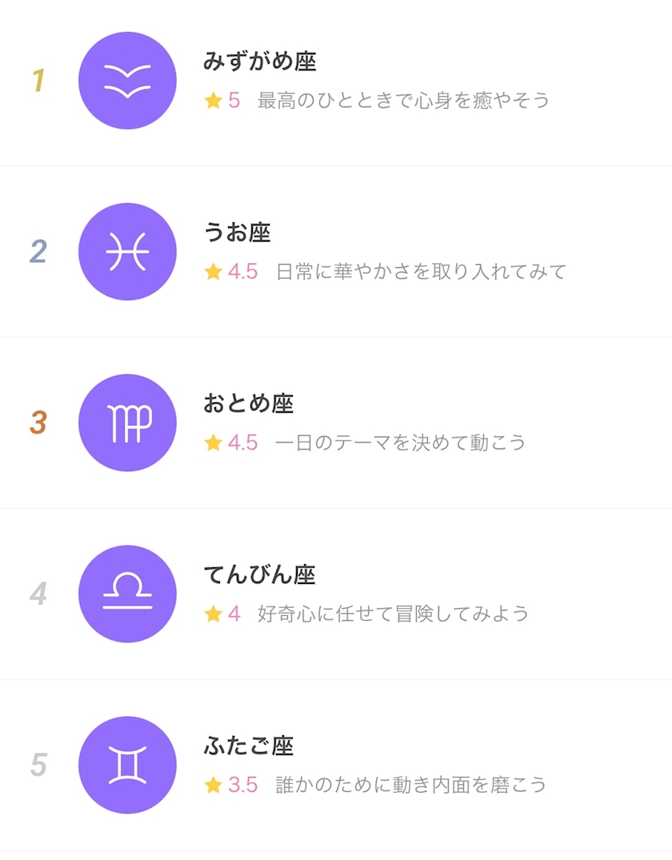
Task: Tap the Pisces zodiac symbol icon
Action: [x=127, y=252]
